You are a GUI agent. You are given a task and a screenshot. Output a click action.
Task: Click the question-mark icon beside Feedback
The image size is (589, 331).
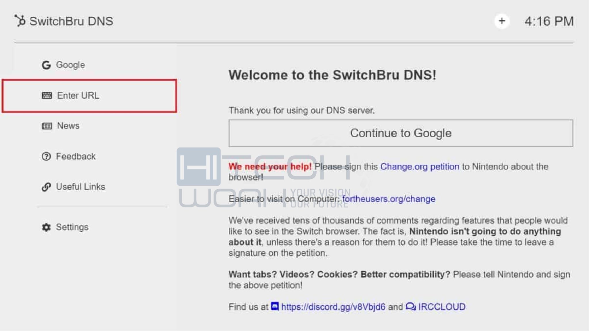coord(46,156)
